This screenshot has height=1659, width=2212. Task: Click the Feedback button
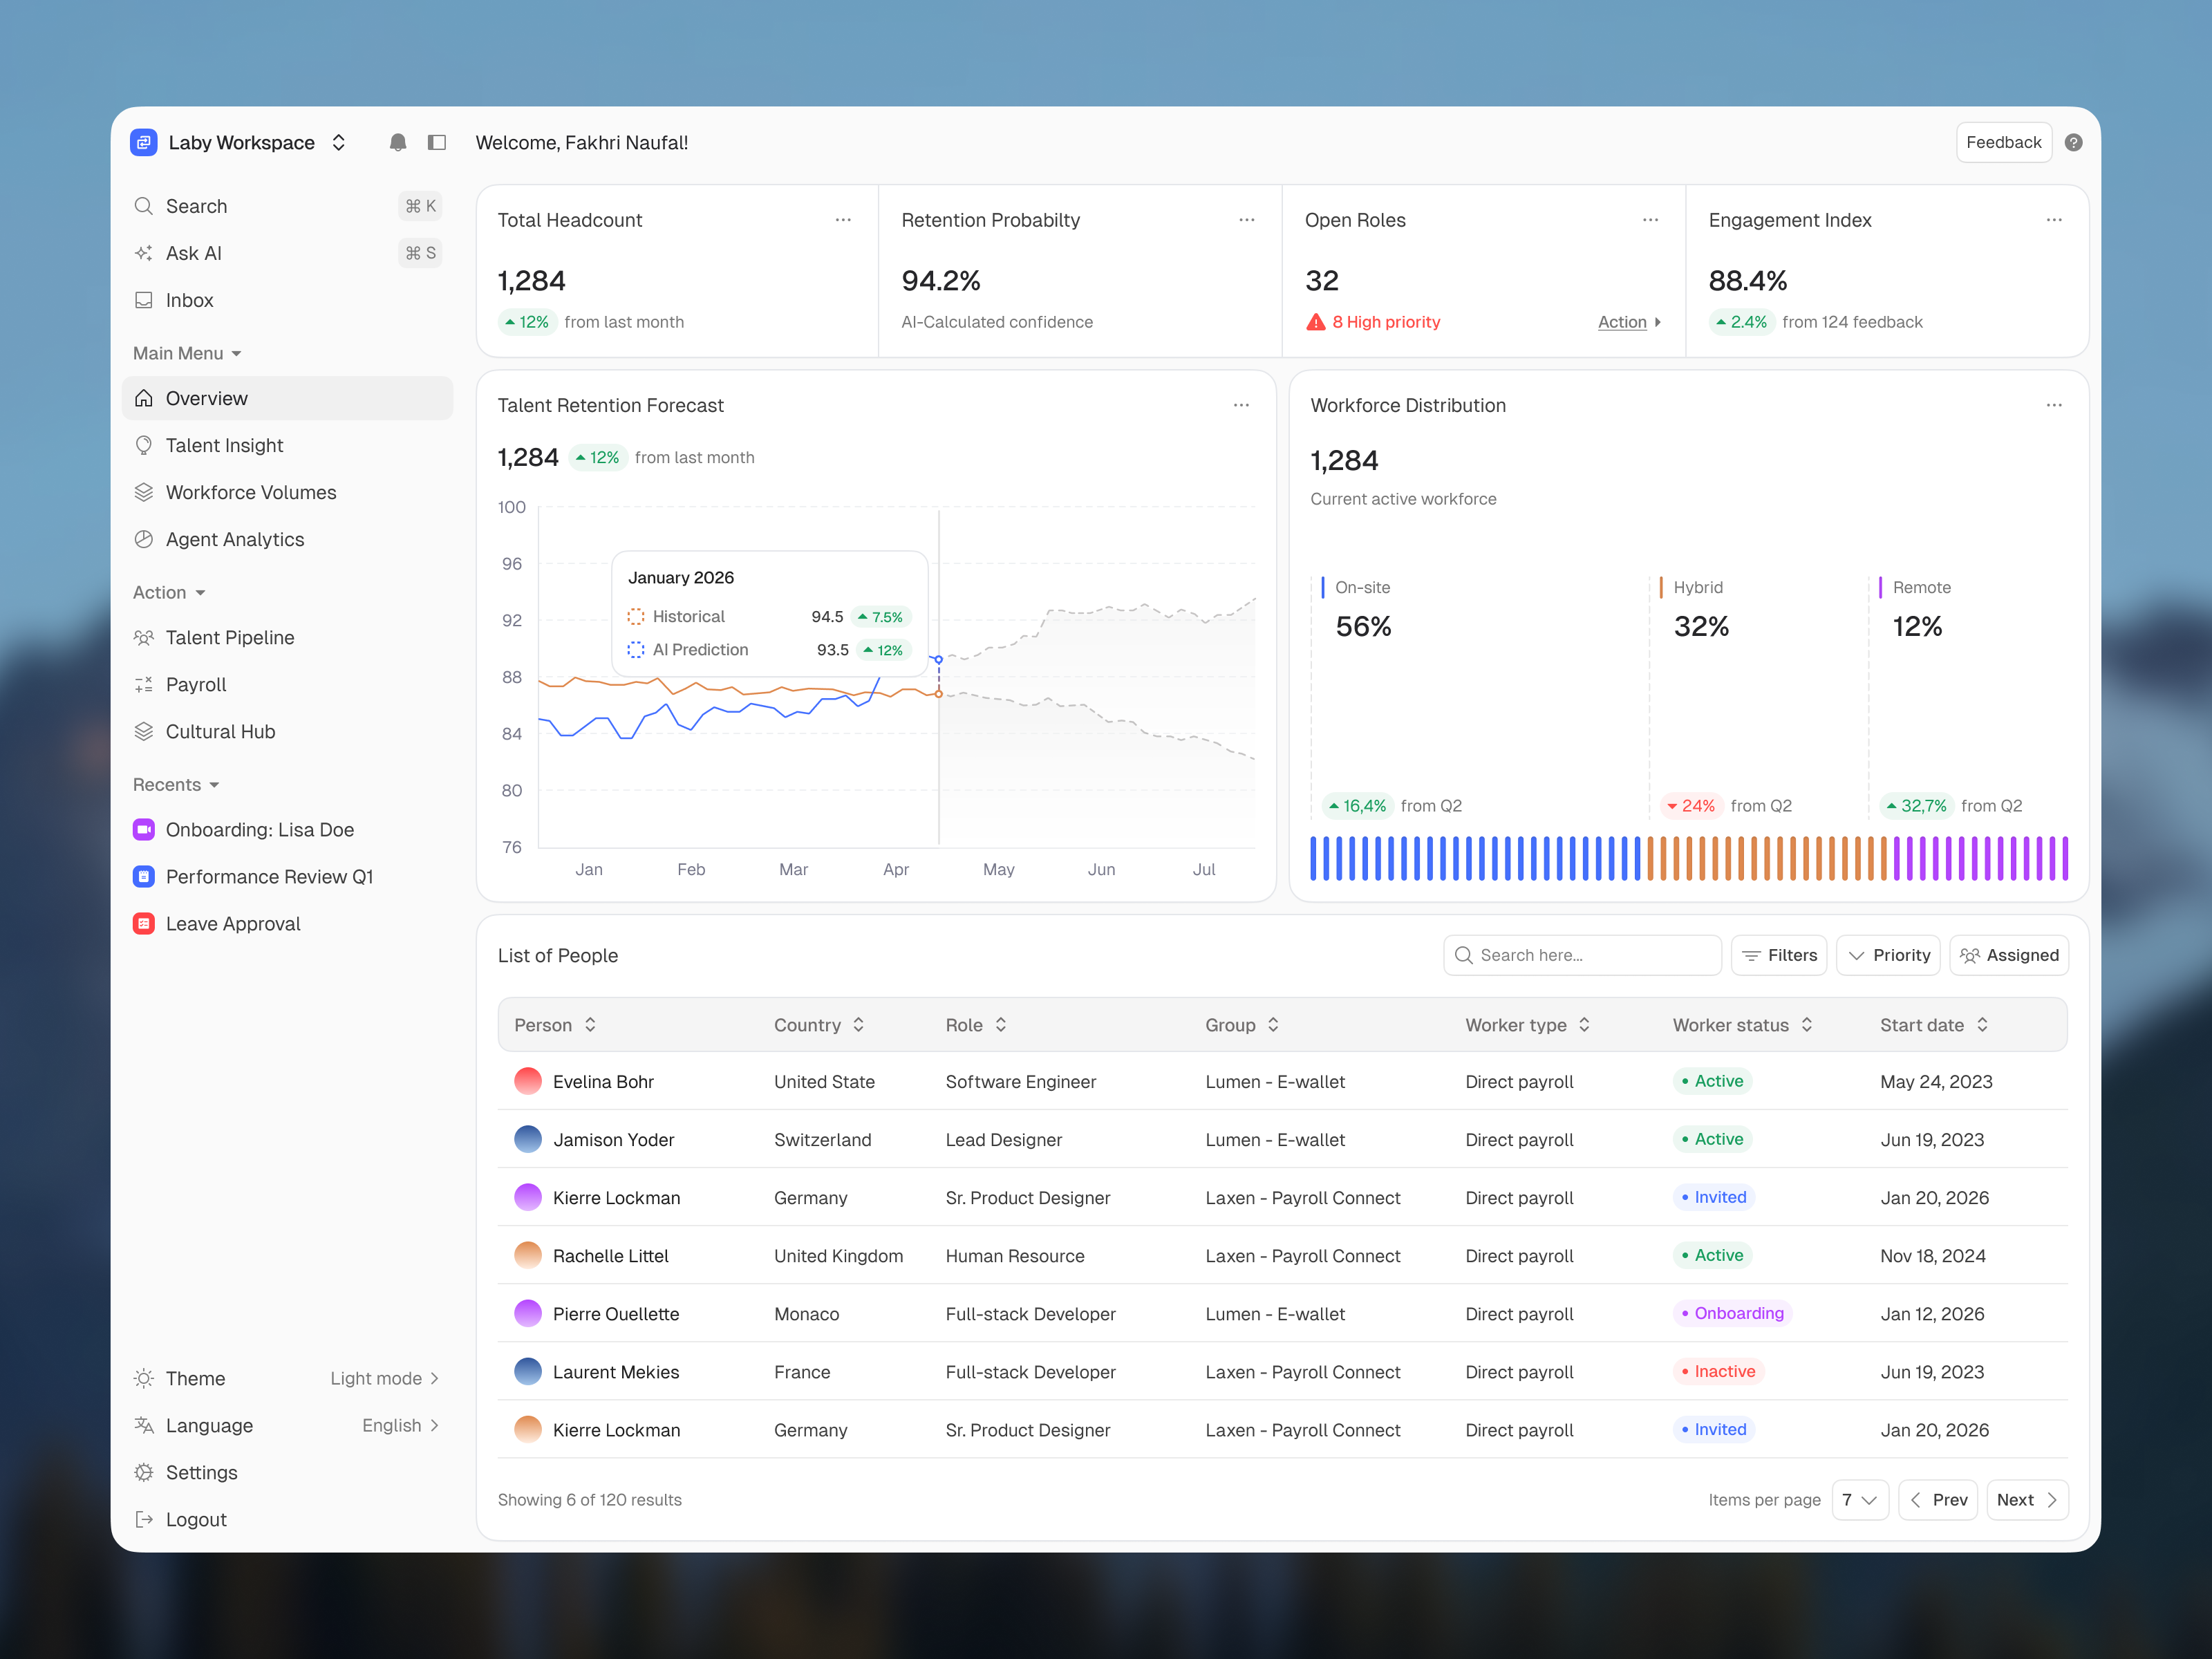(x=2003, y=142)
